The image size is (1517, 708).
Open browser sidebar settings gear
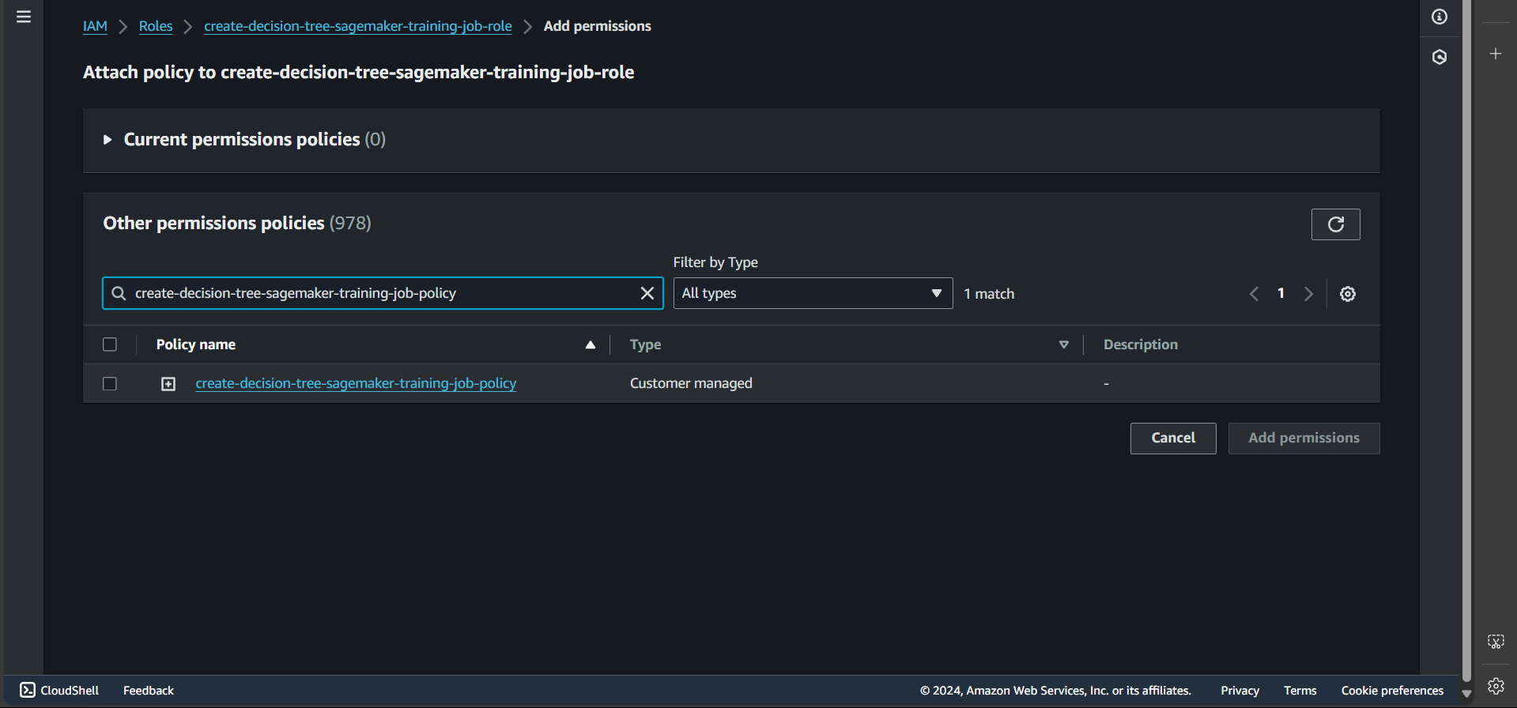click(1496, 686)
